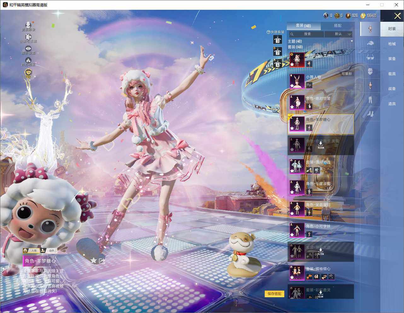This screenshot has height=313, width=404.
Task: Collapse the 主题(40) section arrow
Action: point(352,41)
